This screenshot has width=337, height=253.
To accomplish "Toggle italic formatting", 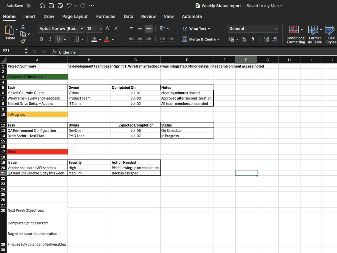I will pyautogui.click(x=50, y=39).
